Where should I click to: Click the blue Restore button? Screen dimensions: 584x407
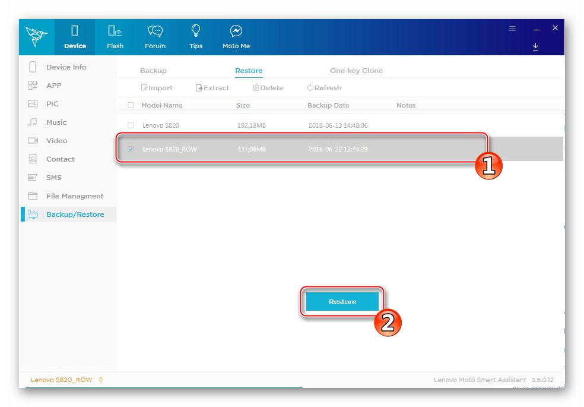pos(342,301)
